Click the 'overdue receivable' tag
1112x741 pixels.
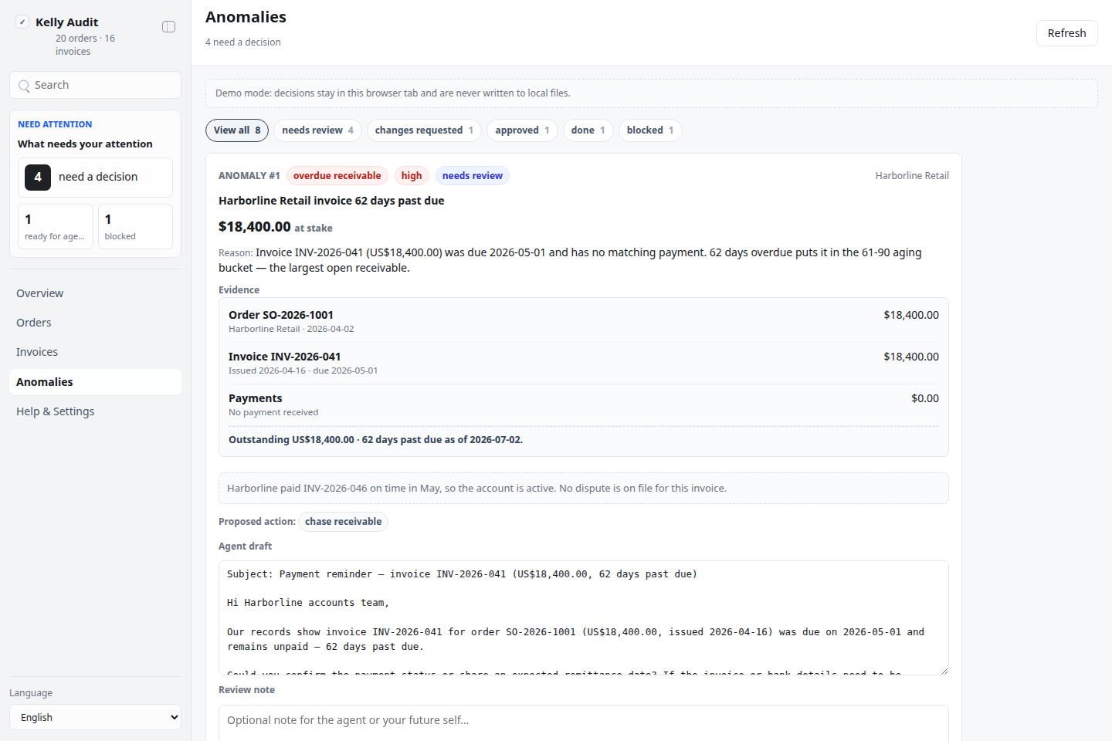coord(337,176)
